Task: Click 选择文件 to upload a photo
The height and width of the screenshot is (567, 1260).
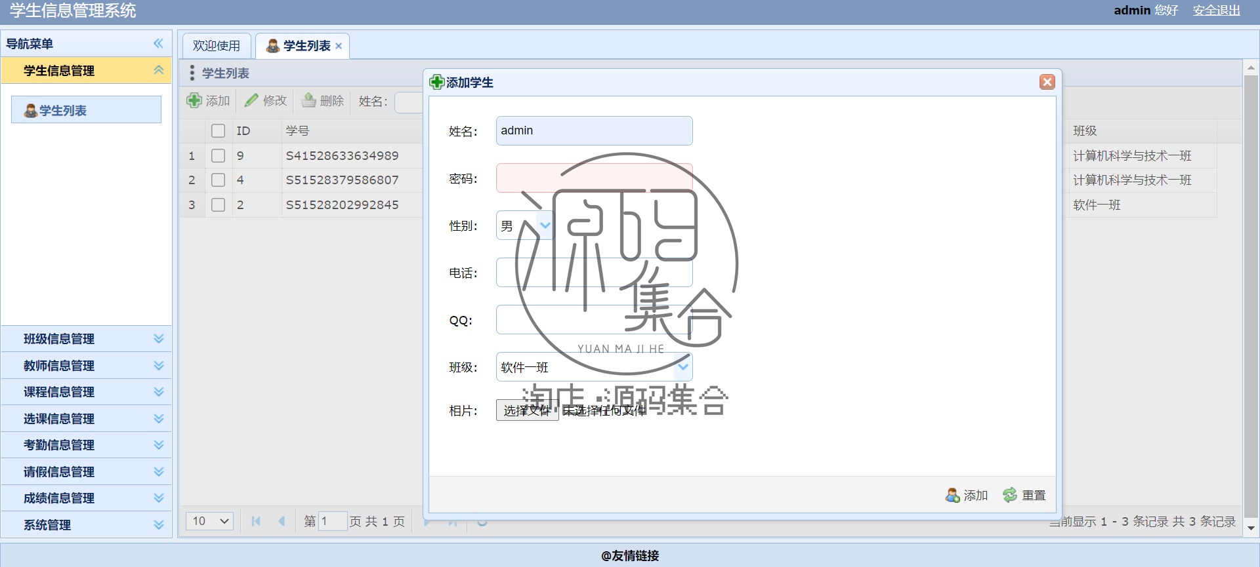Action: click(527, 410)
